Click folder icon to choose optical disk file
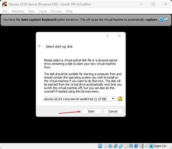The image size is (172, 149). tap(120, 99)
